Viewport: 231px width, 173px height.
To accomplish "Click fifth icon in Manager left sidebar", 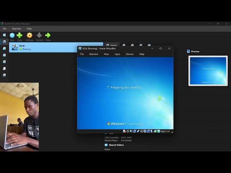I will (4, 62).
